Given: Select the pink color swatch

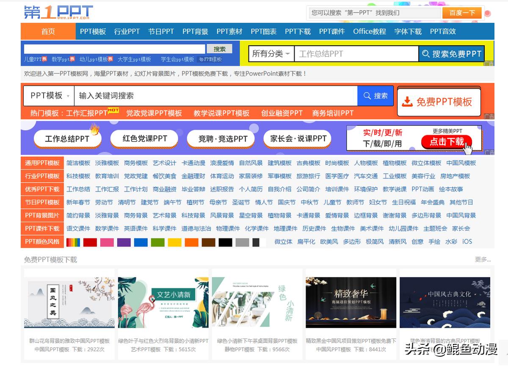Looking at the screenshot, I should click(x=107, y=242).
